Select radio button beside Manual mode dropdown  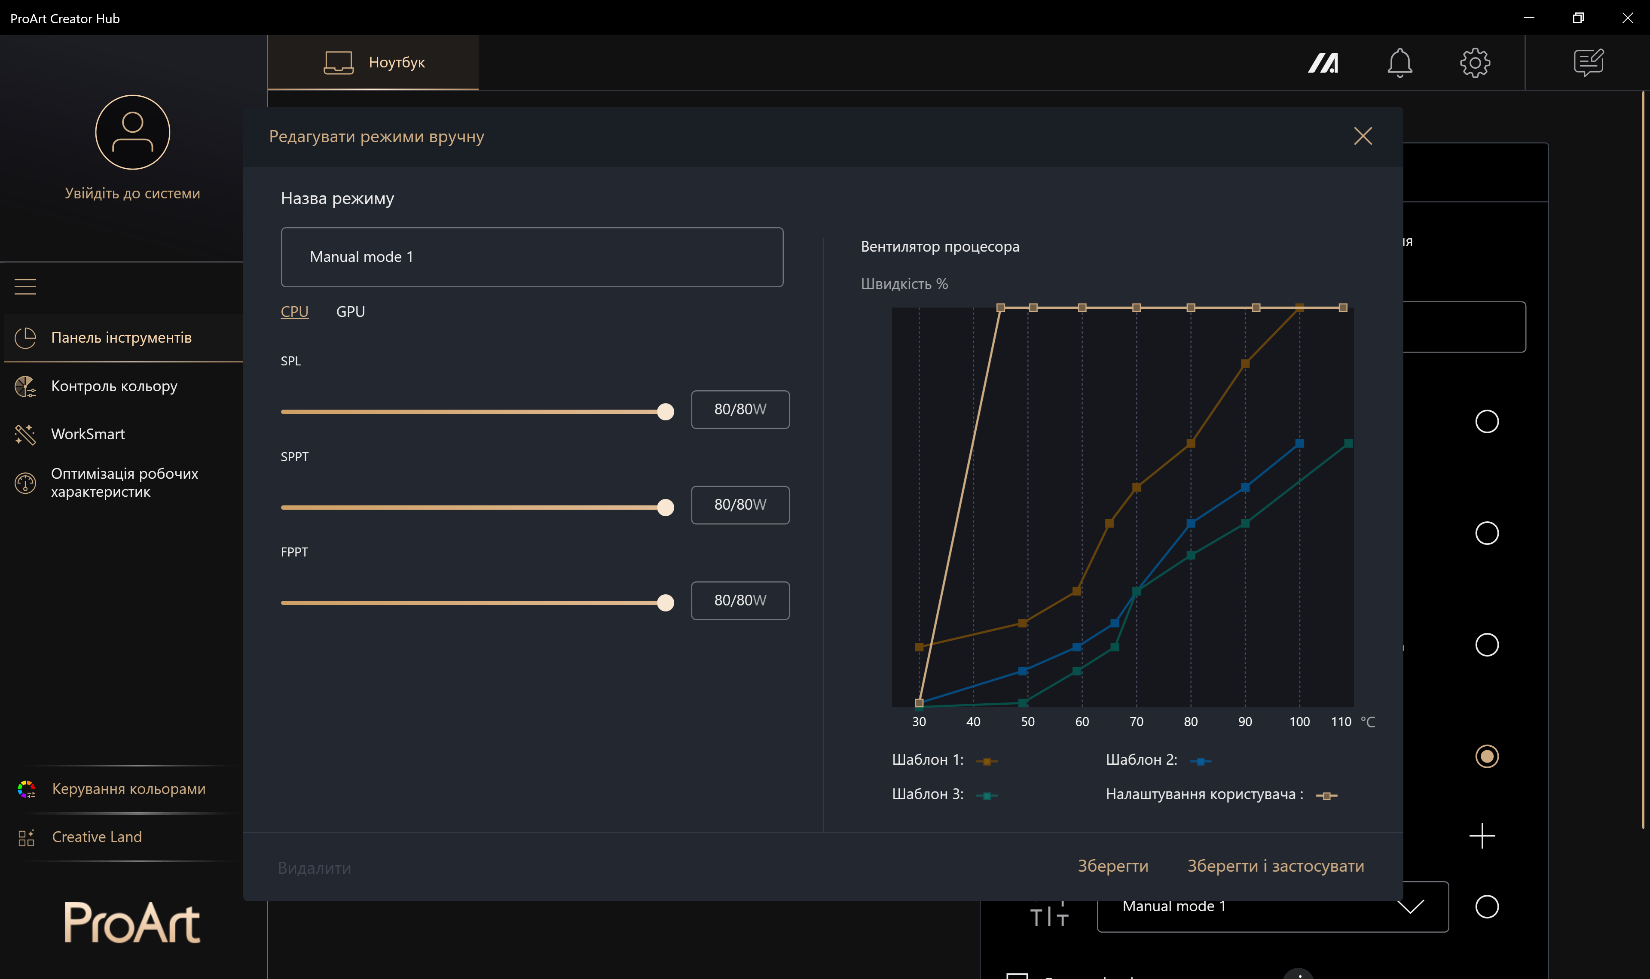coord(1486,906)
